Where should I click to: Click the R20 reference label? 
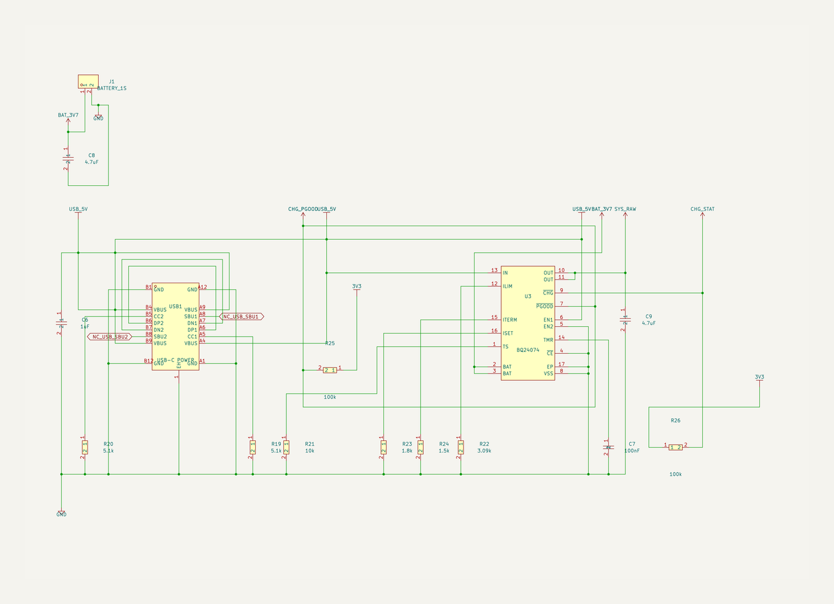coord(109,444)
